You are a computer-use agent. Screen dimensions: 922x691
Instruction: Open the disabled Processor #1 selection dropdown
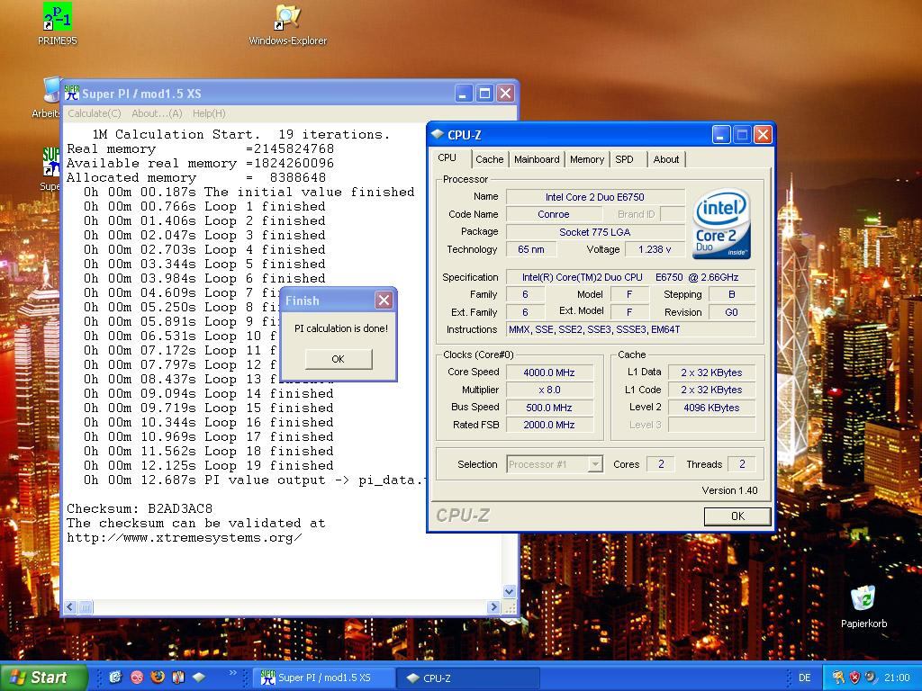coord(555,464)
